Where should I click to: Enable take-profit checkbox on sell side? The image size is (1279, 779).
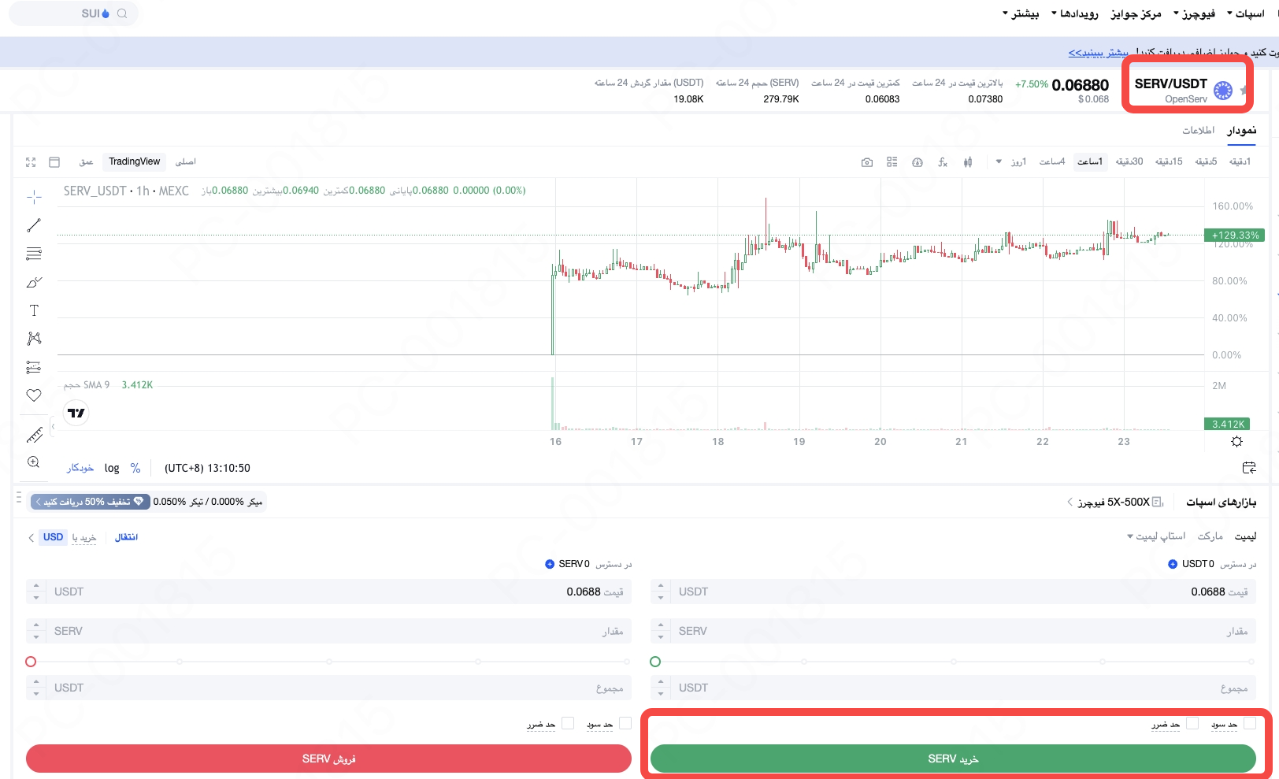pos(625,723)
